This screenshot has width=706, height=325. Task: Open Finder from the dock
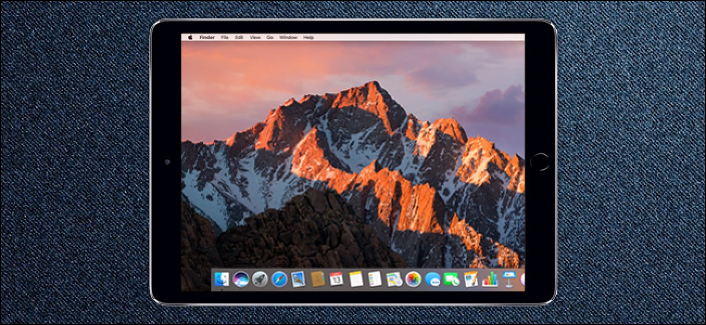pyautogui.click(x=222, y=279)
